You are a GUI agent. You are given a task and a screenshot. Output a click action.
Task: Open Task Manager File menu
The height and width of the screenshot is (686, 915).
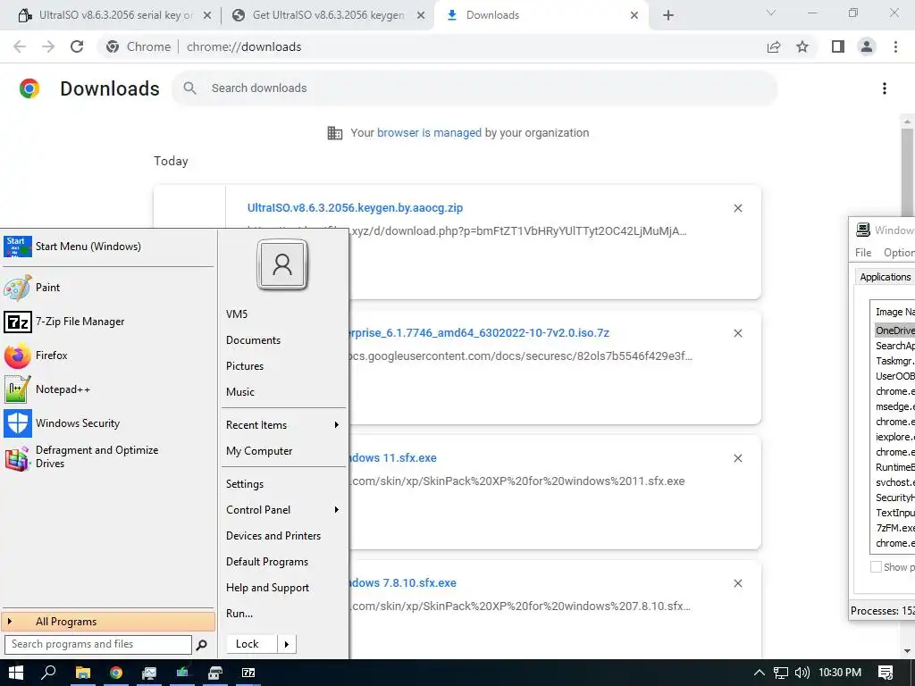pyautogui.click(x=863, y=253)
